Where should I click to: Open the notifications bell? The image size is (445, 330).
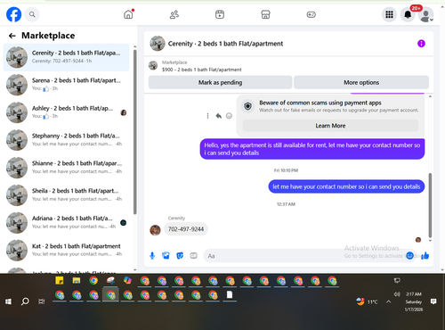[x=408, y=14]
